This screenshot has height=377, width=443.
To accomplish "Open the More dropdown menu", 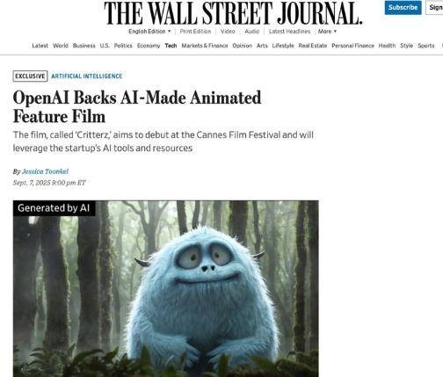I will tap(327, 32).
